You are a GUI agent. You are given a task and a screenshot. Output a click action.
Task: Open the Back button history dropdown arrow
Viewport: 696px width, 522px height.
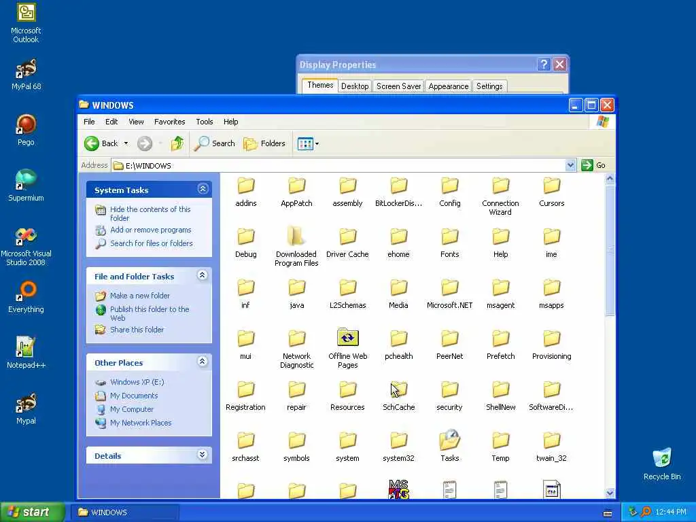(x=126, y=143)
